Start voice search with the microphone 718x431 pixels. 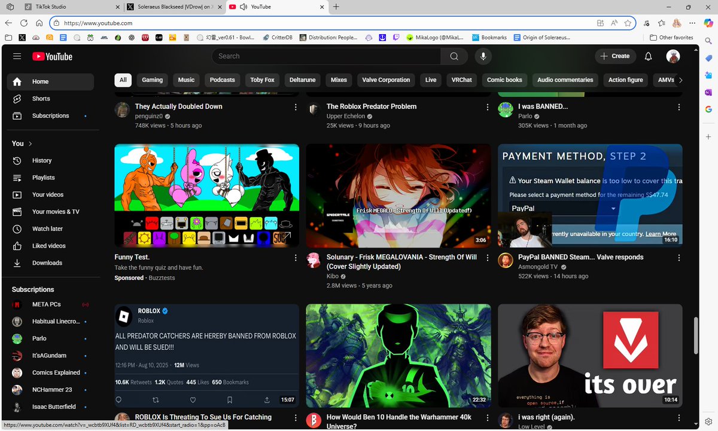point(483,56)
